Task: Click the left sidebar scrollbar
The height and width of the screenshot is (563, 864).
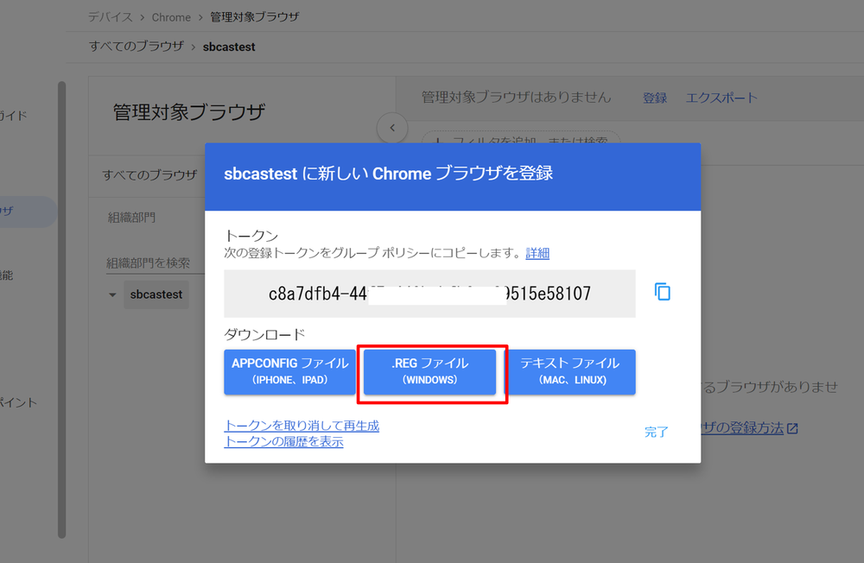Action: pos(61,310)
